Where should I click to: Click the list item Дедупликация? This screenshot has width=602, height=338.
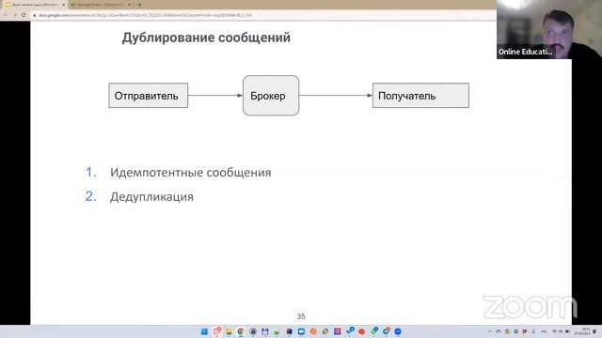tap(151, 197)
